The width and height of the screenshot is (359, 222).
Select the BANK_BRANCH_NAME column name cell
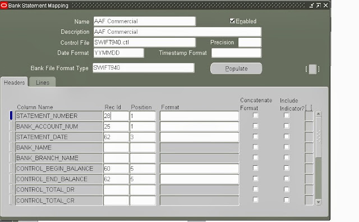58,158
